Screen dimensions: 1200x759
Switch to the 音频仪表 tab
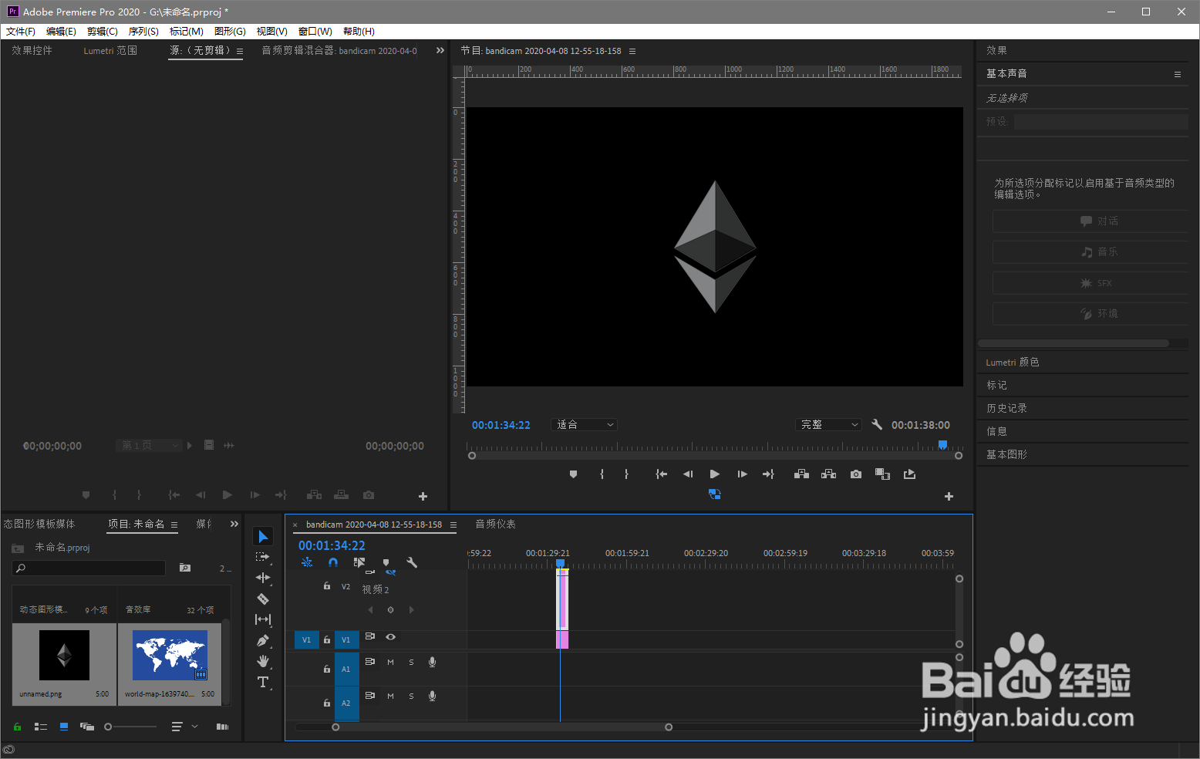pyautogui.click(x=495, y=524)
